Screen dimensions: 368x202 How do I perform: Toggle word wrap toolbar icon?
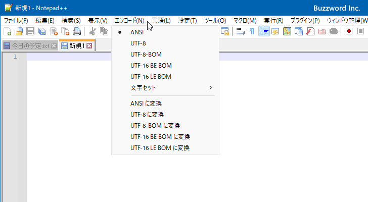(x=241, y=31)
